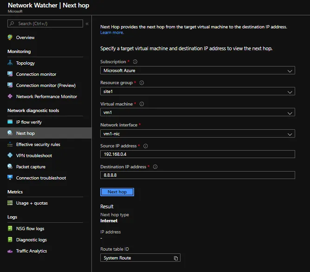
Task: Click the Next hop button
Action: click(x=117, y=192)
